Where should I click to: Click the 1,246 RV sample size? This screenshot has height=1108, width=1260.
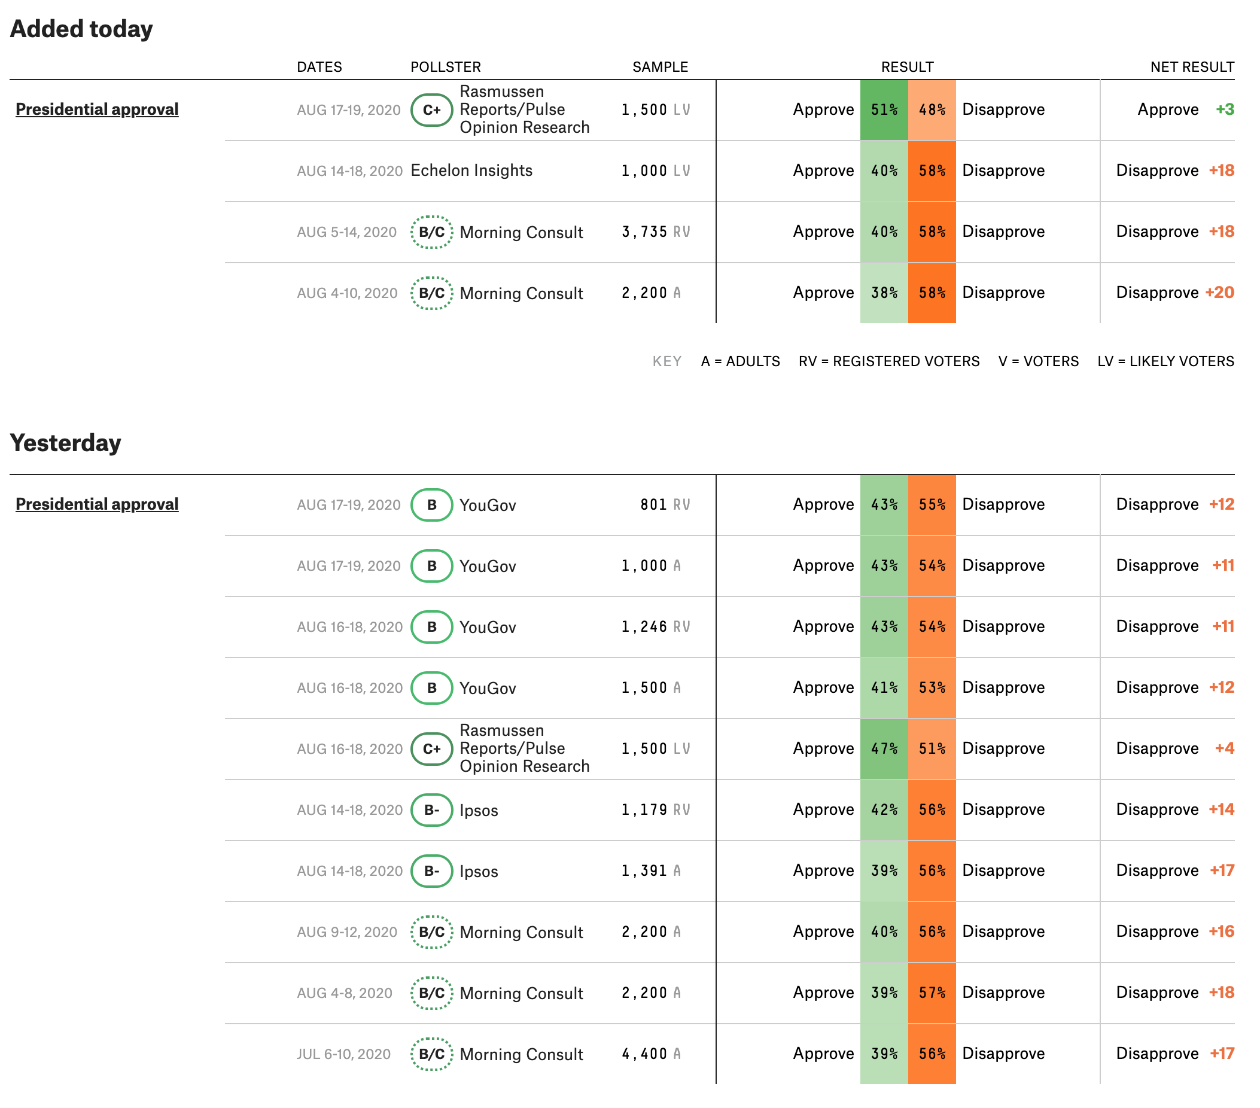[655, 626]
